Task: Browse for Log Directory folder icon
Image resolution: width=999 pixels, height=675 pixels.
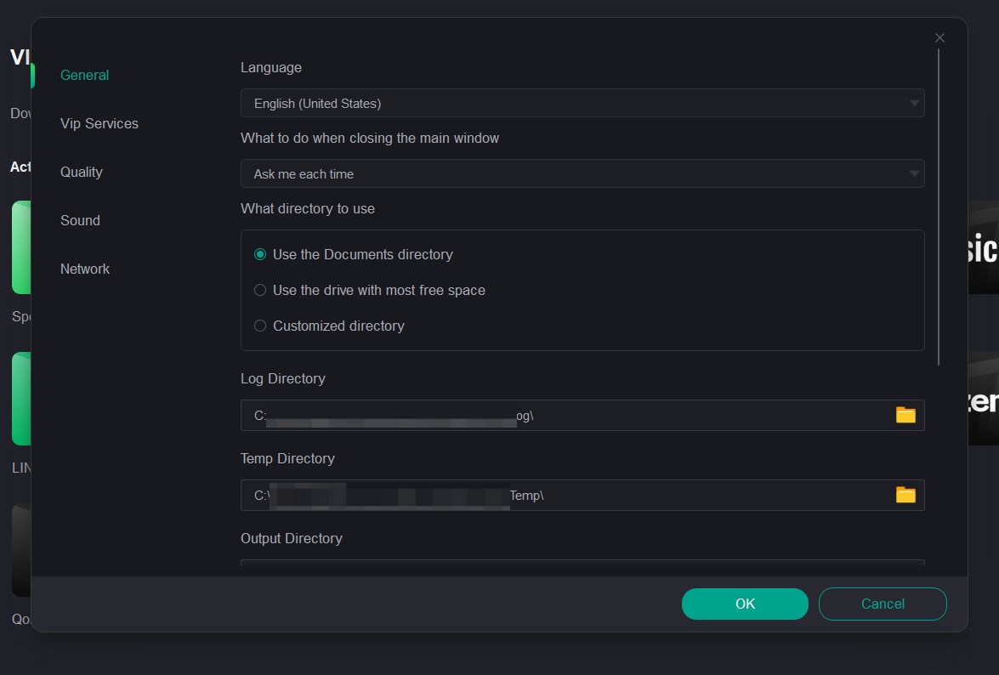Action: (x=905, y=415)
